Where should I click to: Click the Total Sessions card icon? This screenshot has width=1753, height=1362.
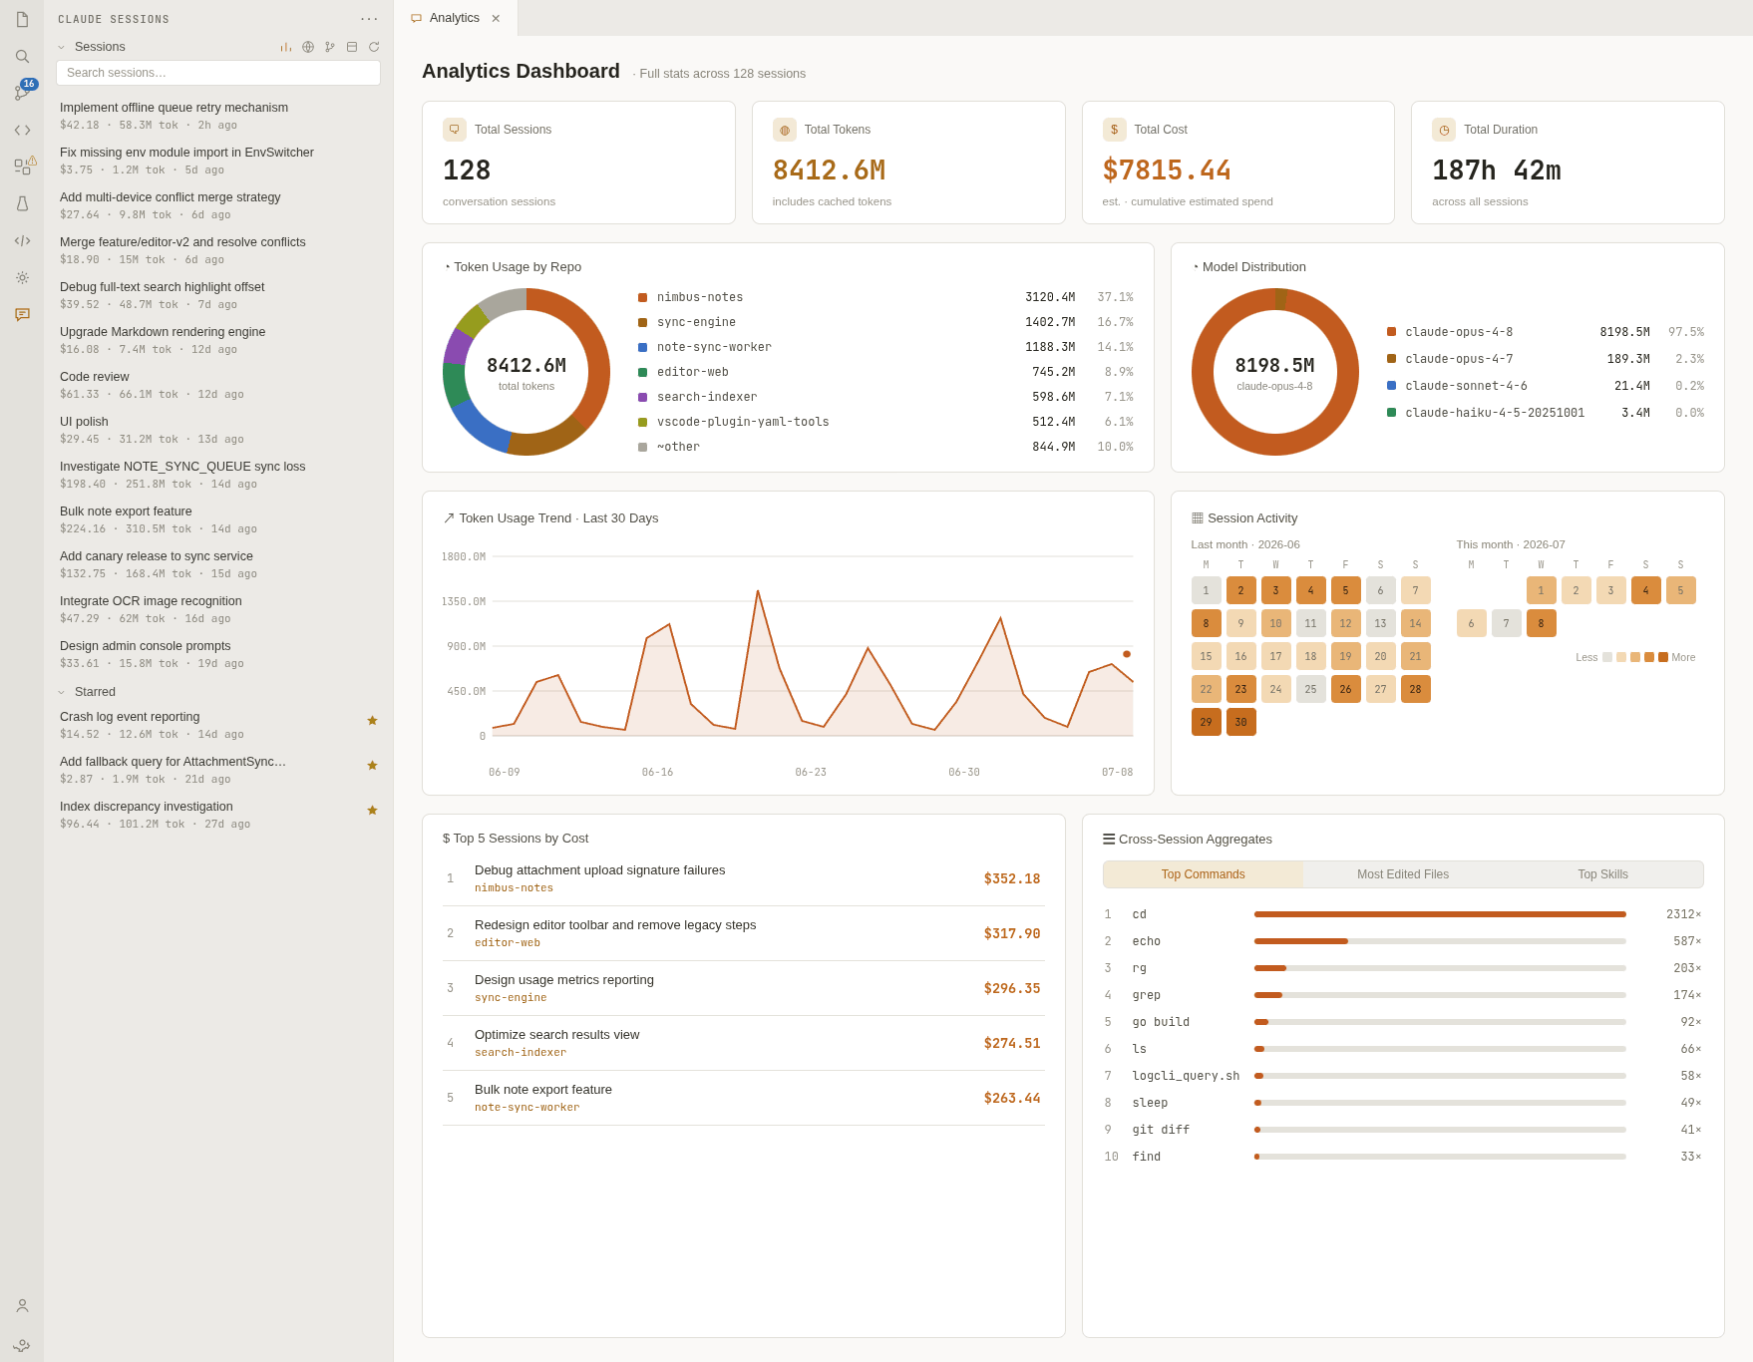tap(455, 130)
